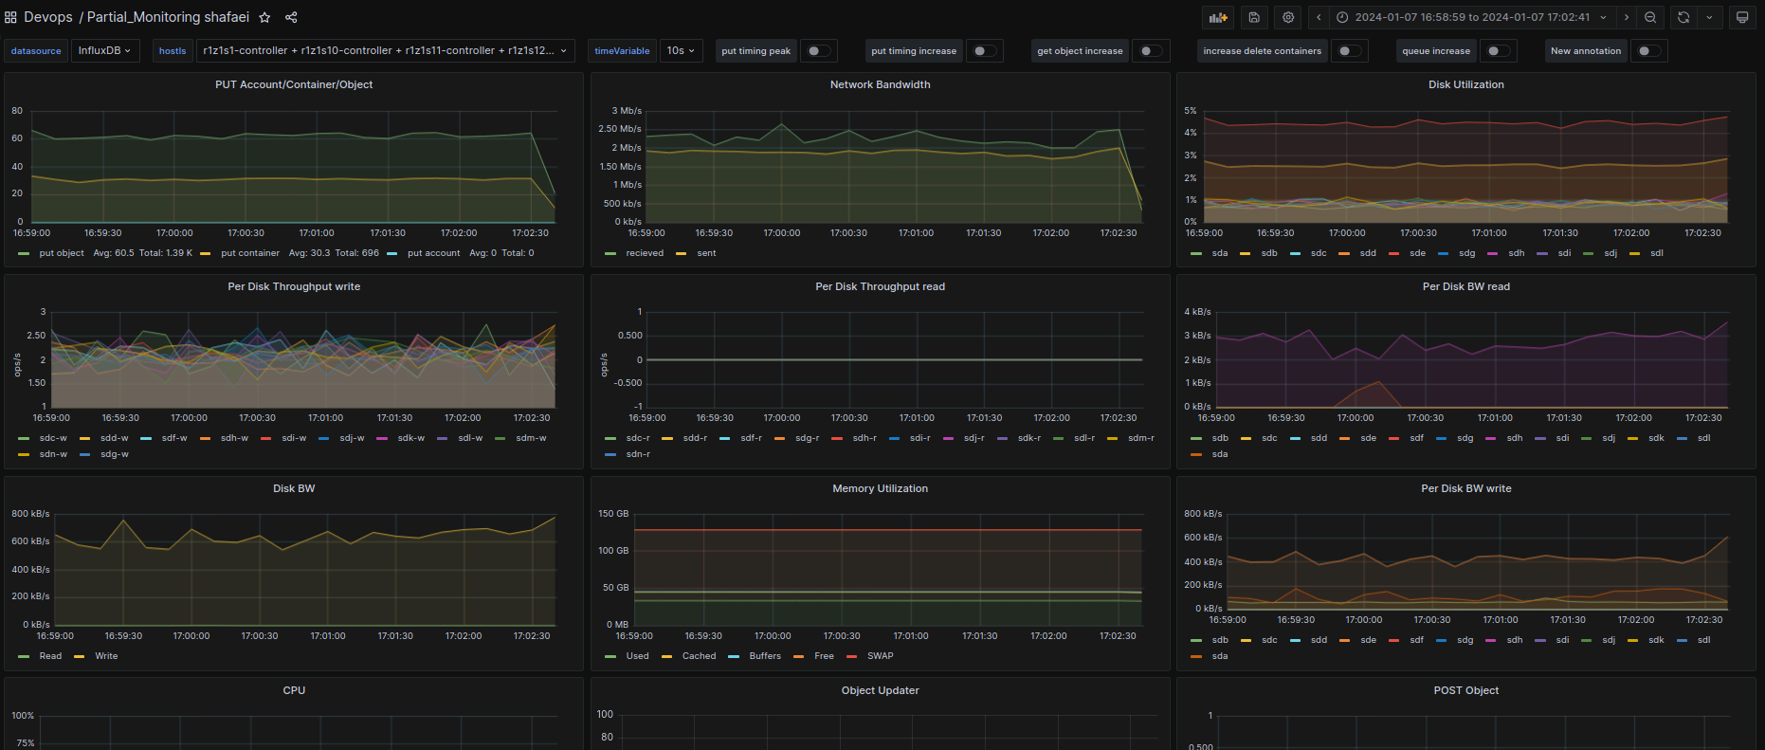
Task: Expand the hostIs controller selection dropdown
Action: click(x=385, y=51)
